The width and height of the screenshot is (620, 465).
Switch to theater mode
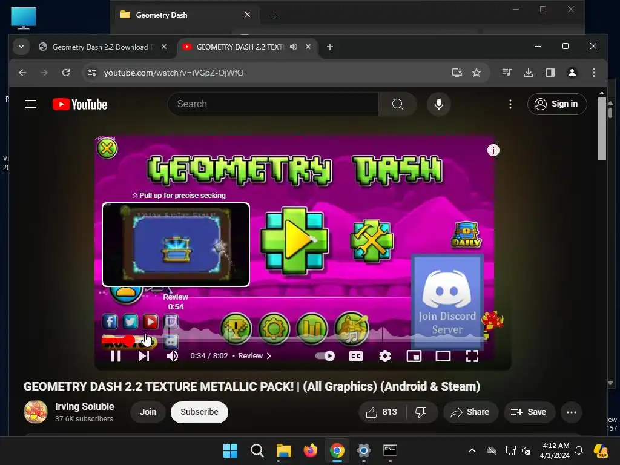coord(443,356)
